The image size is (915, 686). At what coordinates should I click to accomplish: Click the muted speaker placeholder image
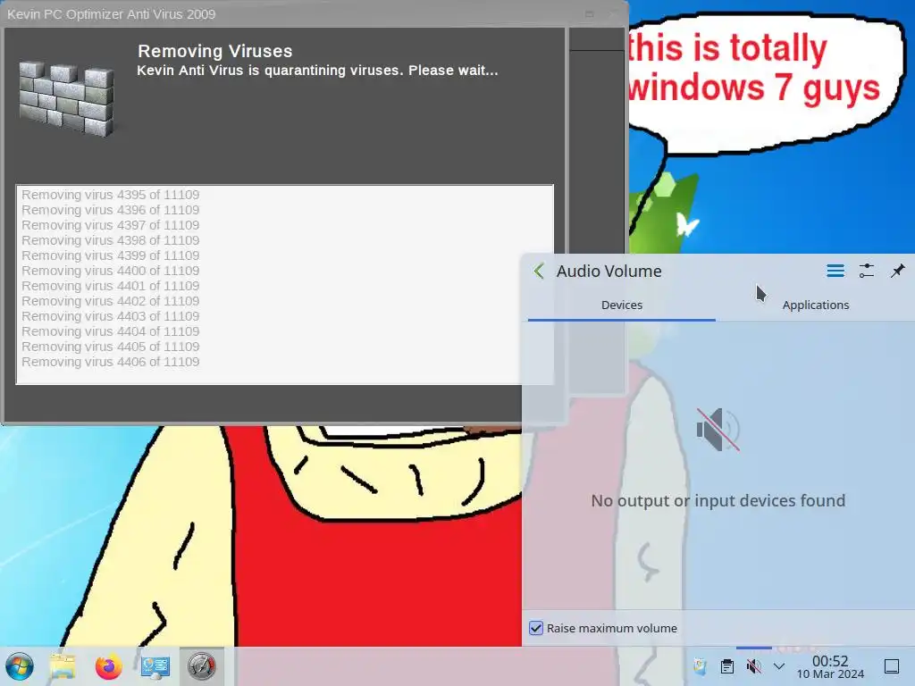(718, 430)
